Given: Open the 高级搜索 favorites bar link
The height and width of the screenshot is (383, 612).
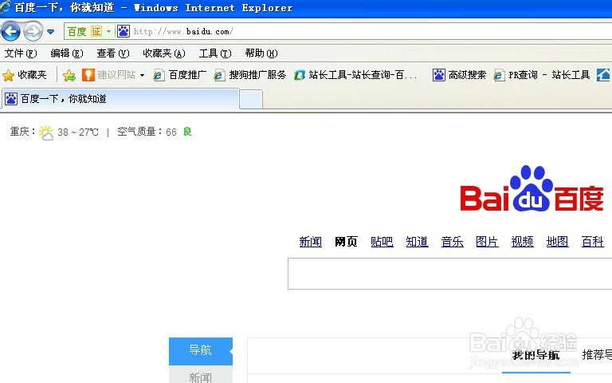Looking at the screenshot, I should [459, 75].
